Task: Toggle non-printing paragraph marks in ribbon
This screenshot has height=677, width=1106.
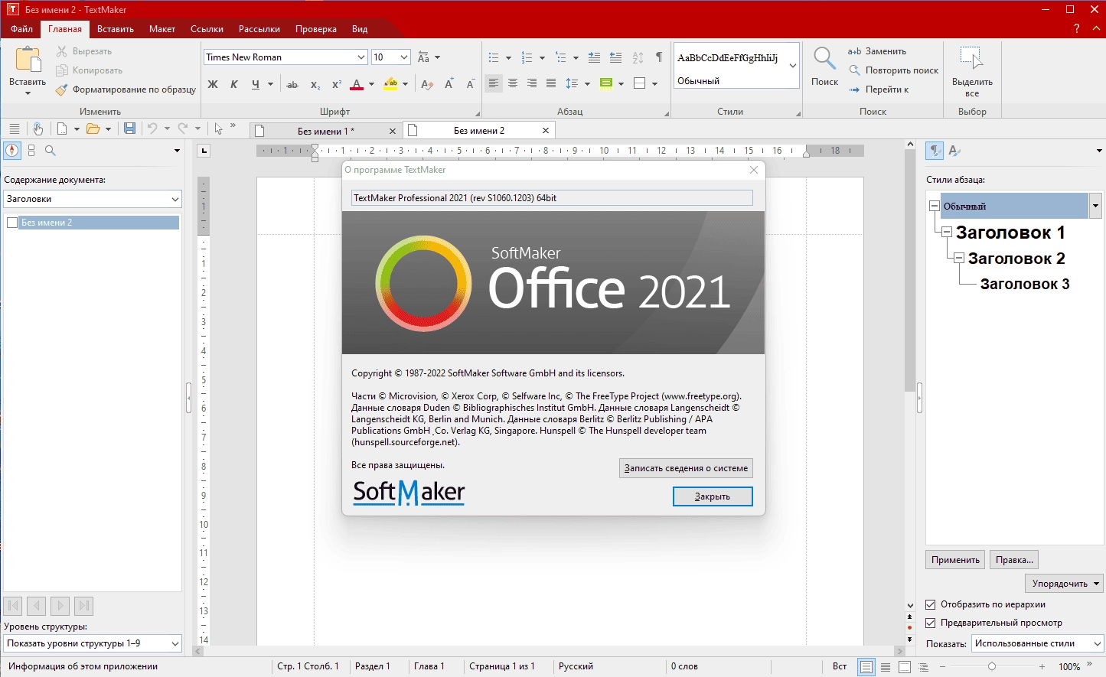Action: point(659,57)
